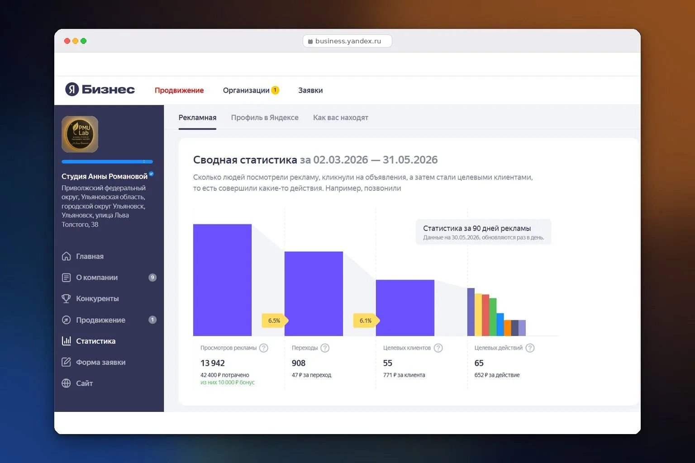
Task: Click the Статистика за 90 дней рекламы note
Action: 483,232
